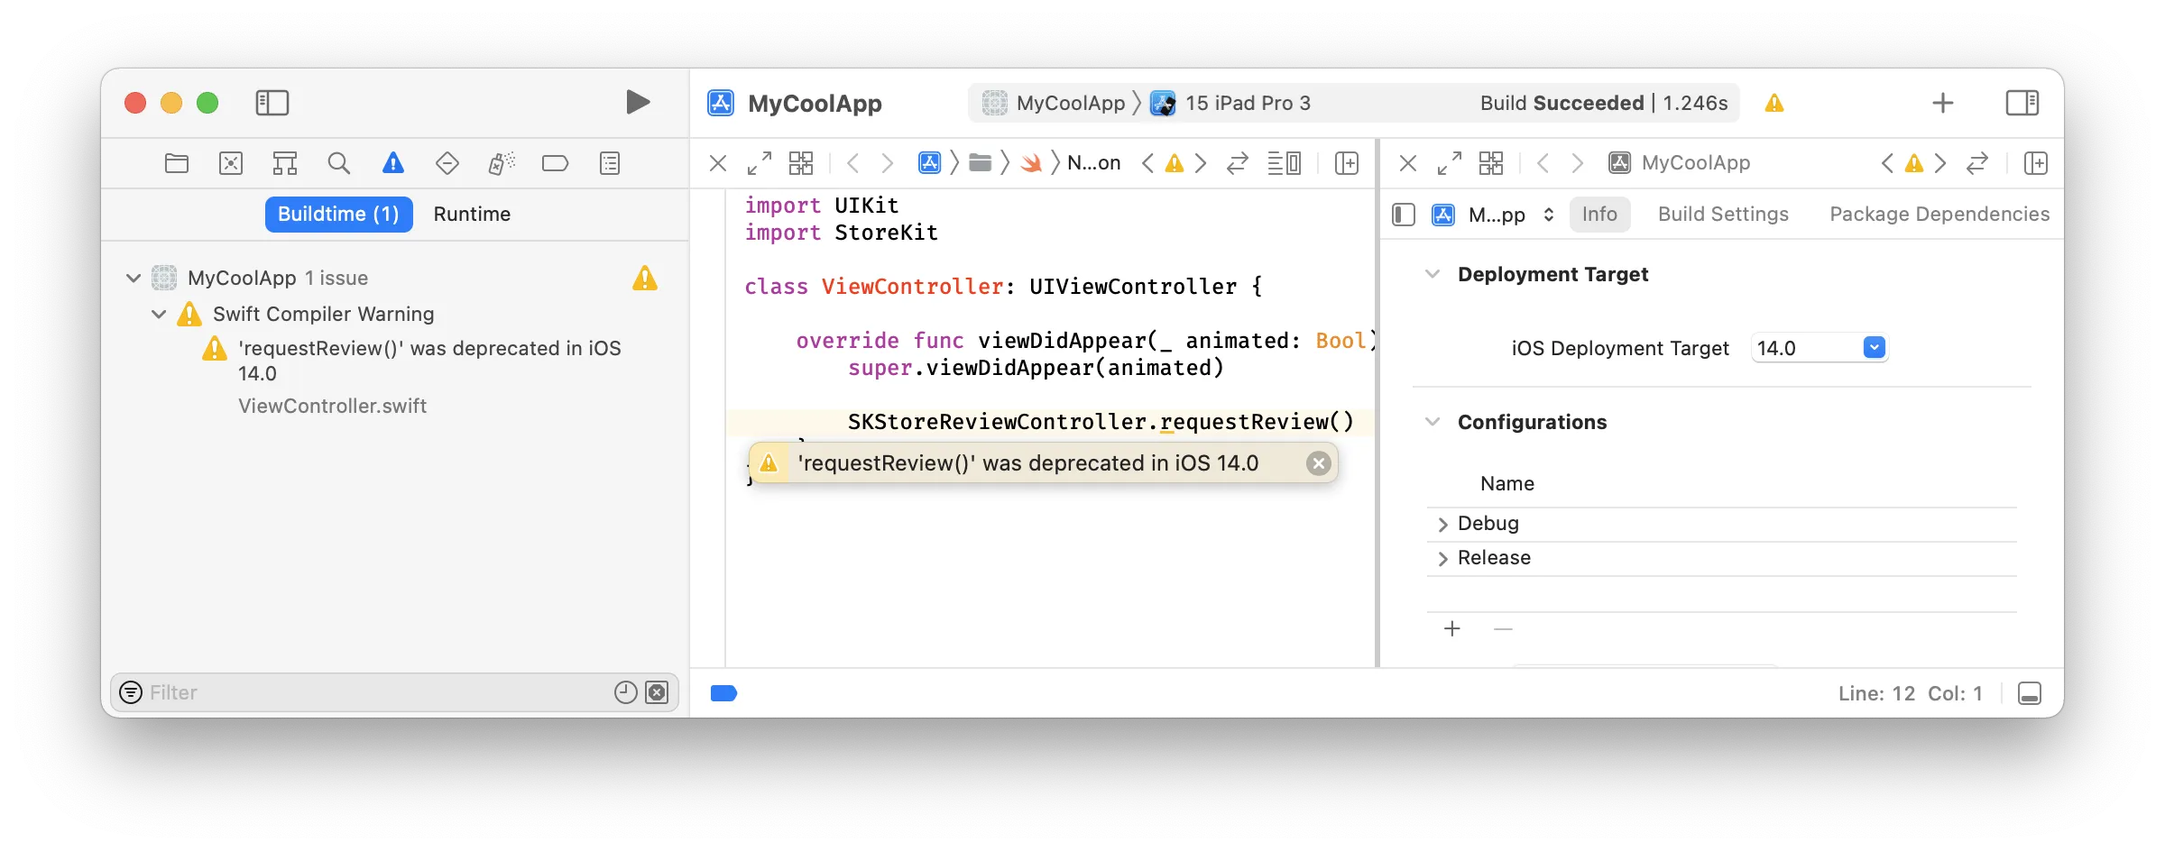Open the Debug navigator
The width and height of the screenshot is (2165, 851).
pos(501,162)
